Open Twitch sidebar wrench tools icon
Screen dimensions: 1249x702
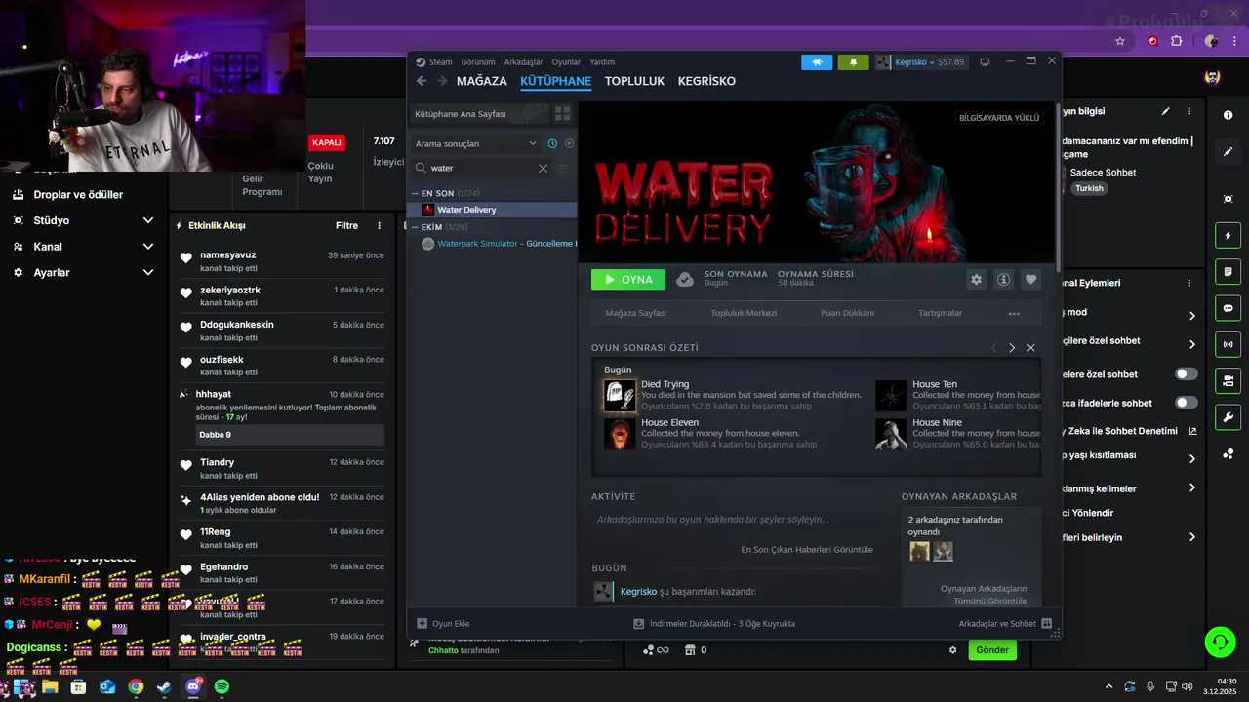click(x=1228, y=417)
